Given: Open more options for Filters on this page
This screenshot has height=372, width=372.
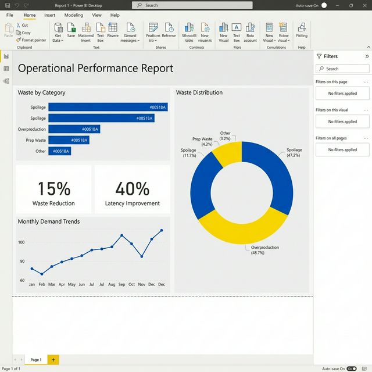Looking at the screenshot, I should click(366, 82).
